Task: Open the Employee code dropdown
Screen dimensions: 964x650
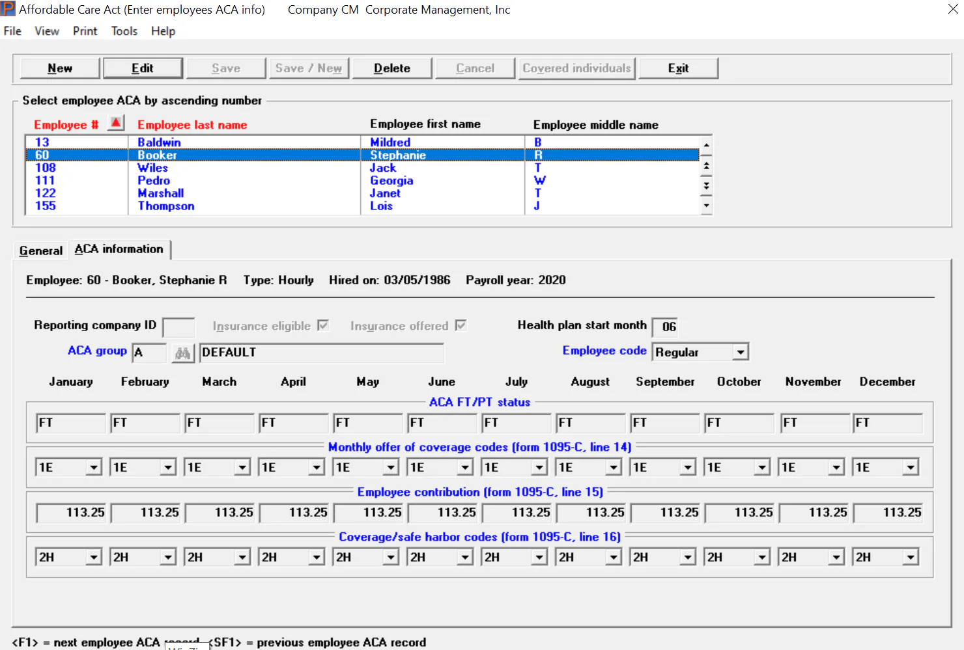Action: [740, 352]
